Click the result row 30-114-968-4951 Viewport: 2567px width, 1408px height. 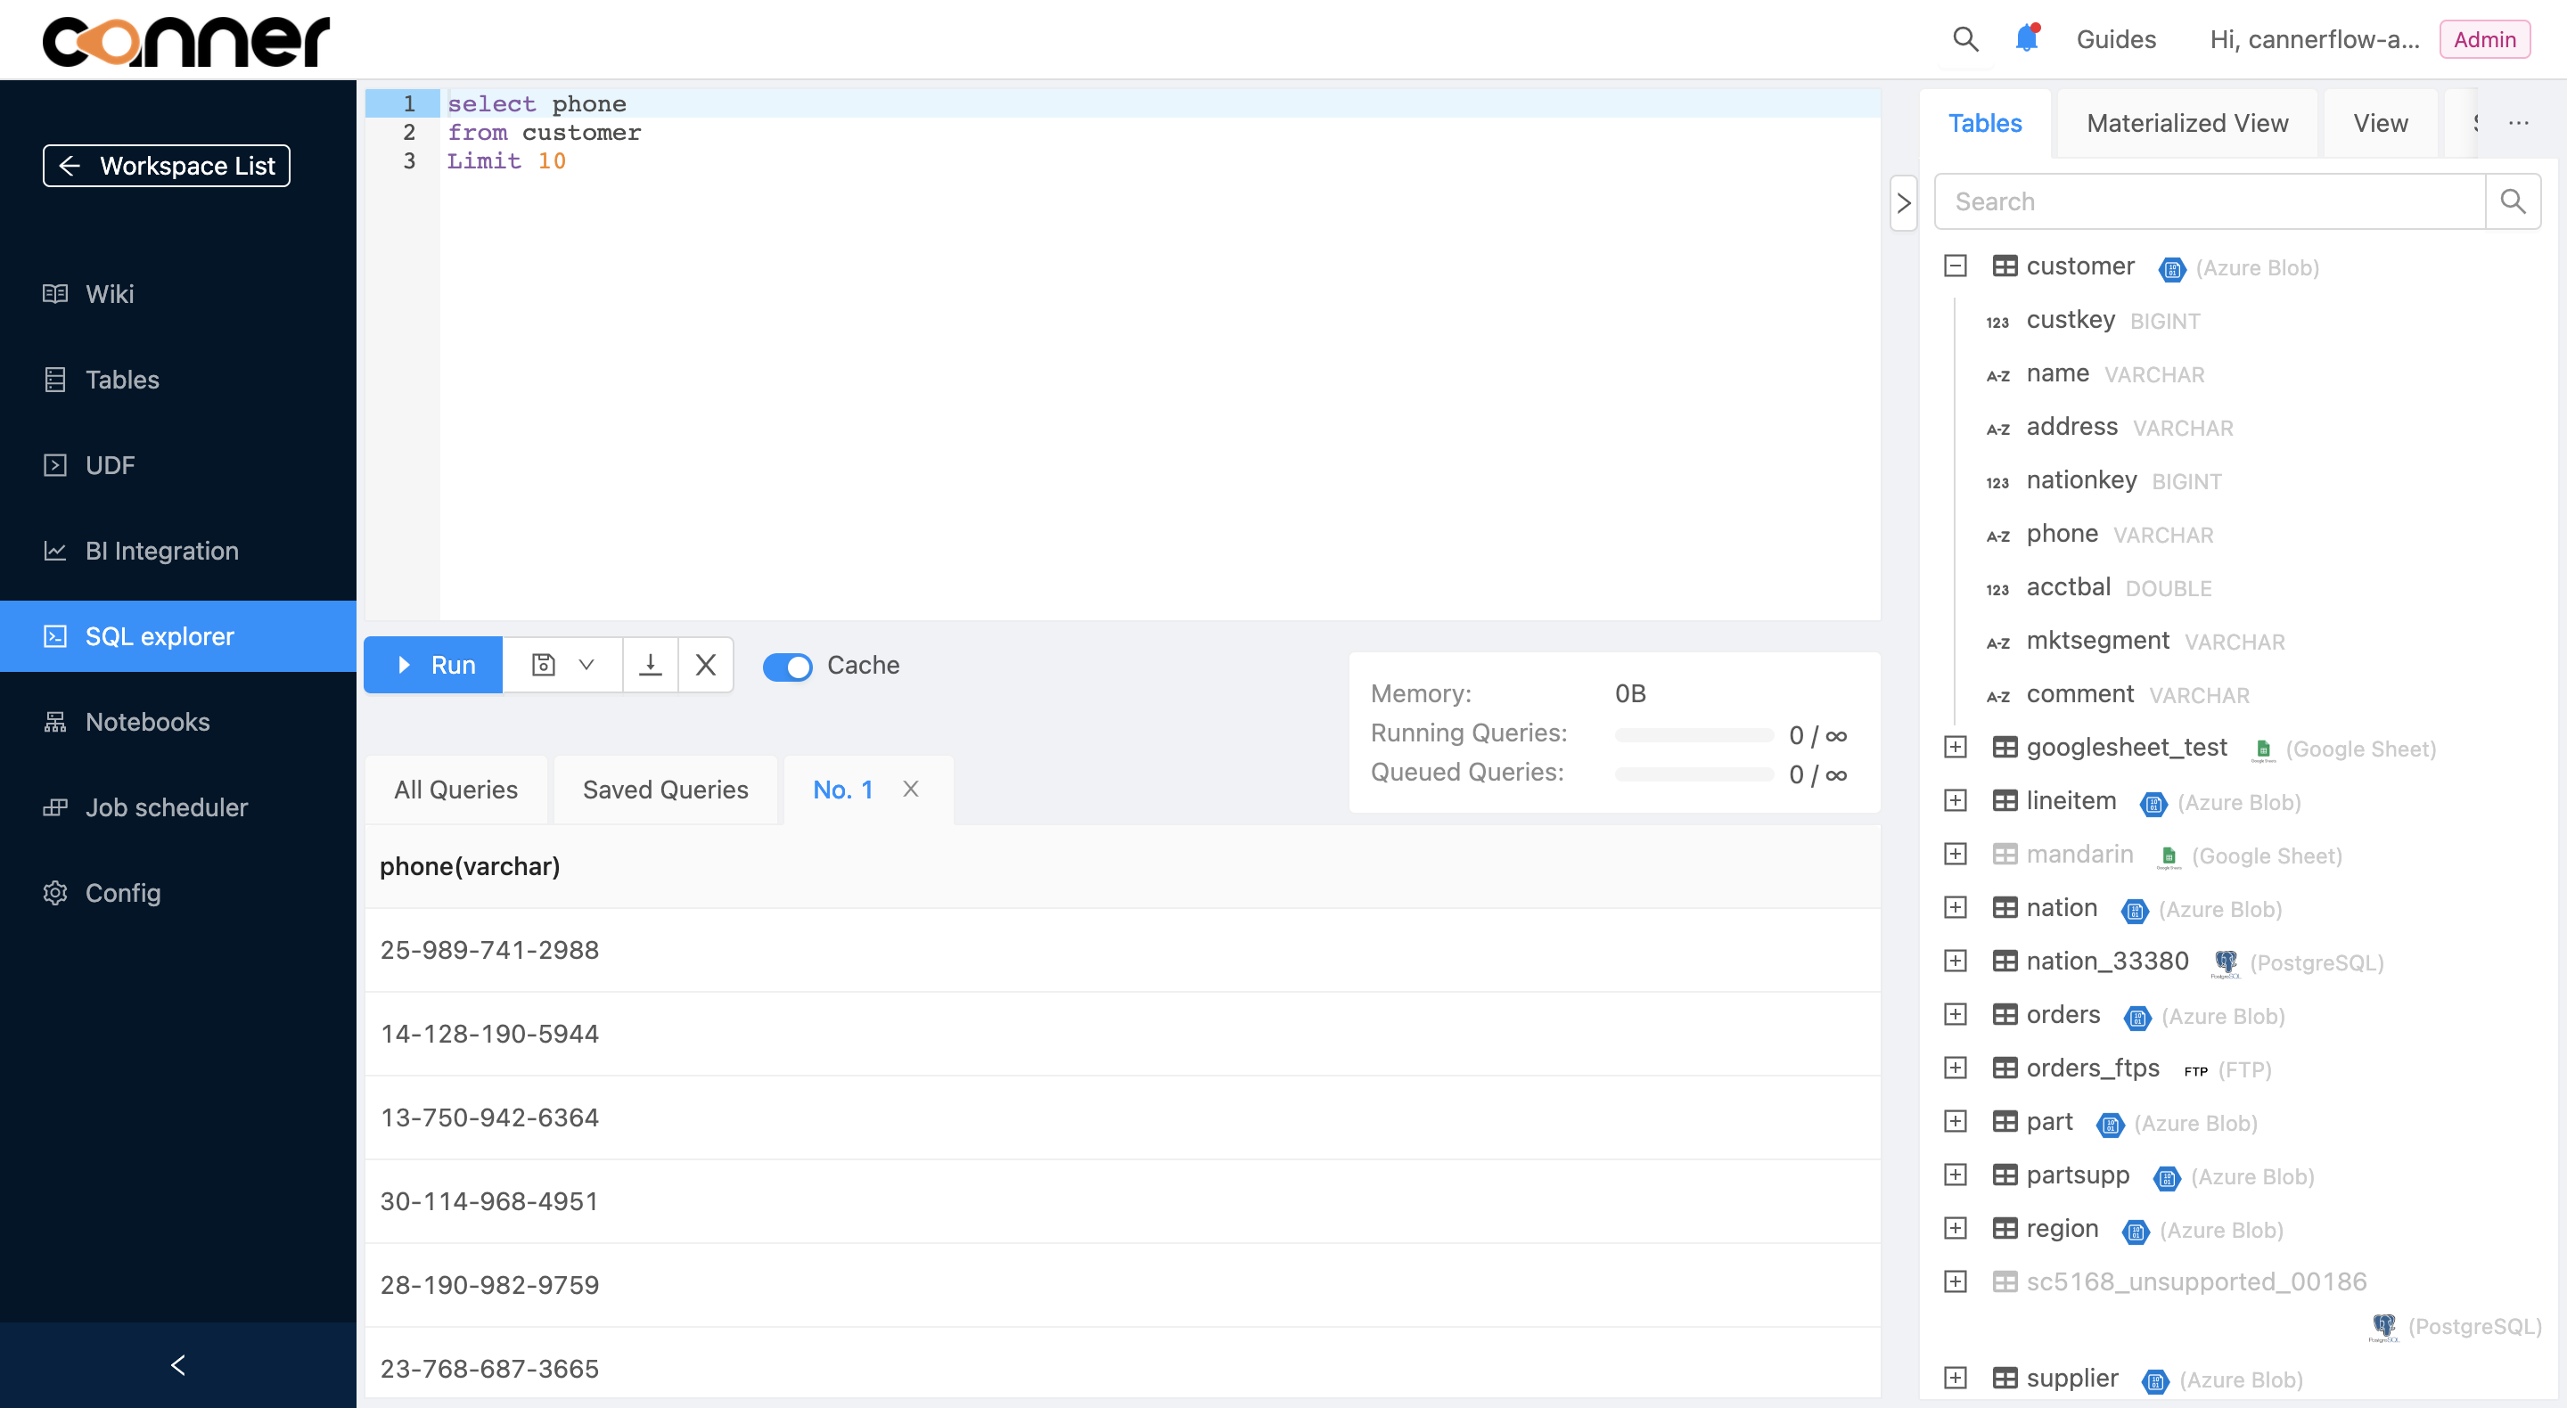coord(1122,1200)
